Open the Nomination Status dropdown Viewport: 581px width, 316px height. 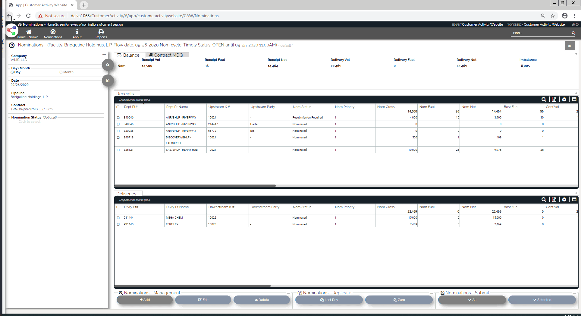click(x=56, y=122)
